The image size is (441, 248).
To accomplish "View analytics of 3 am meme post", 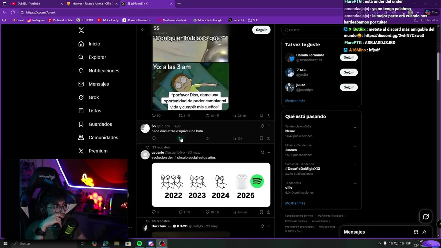I will 240,116.
